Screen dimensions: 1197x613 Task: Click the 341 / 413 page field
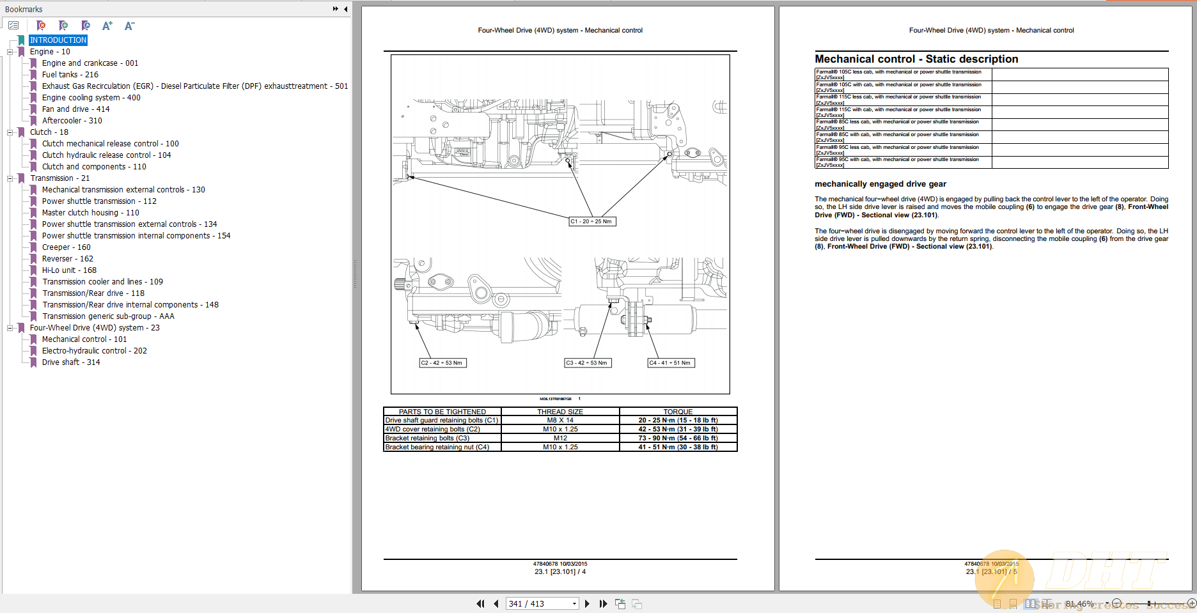click(x=537, y=603)
